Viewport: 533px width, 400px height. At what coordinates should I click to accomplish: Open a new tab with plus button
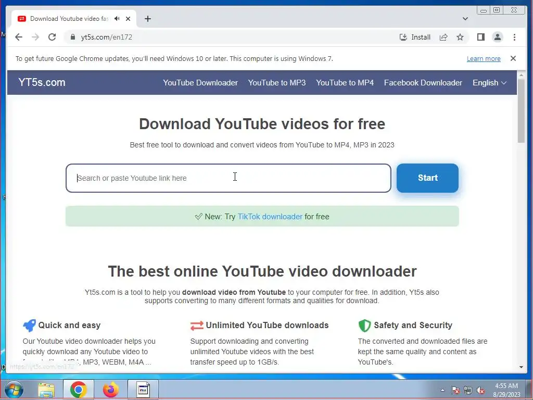click(x=147, y=19)
